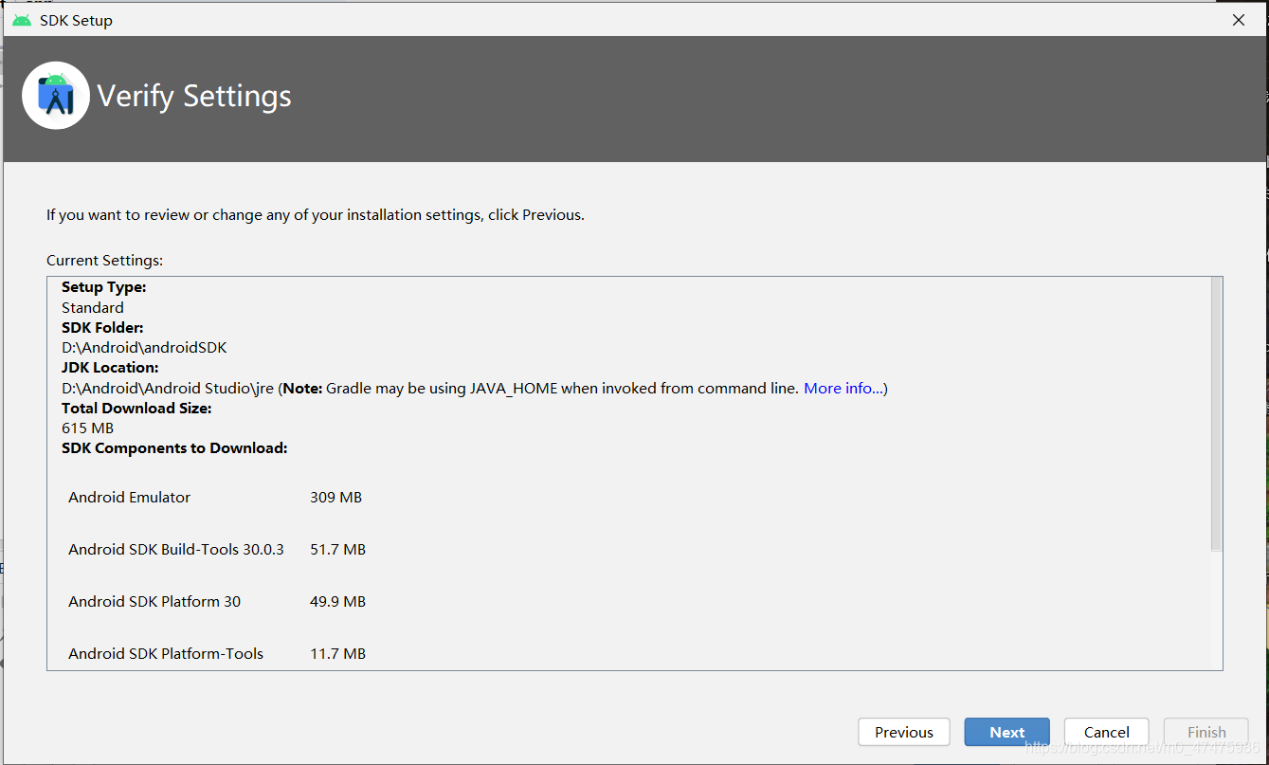This screenshot has height=765, width=1269.
Task: Click the 49.9 MB size value
Action: tap(337, 602)
